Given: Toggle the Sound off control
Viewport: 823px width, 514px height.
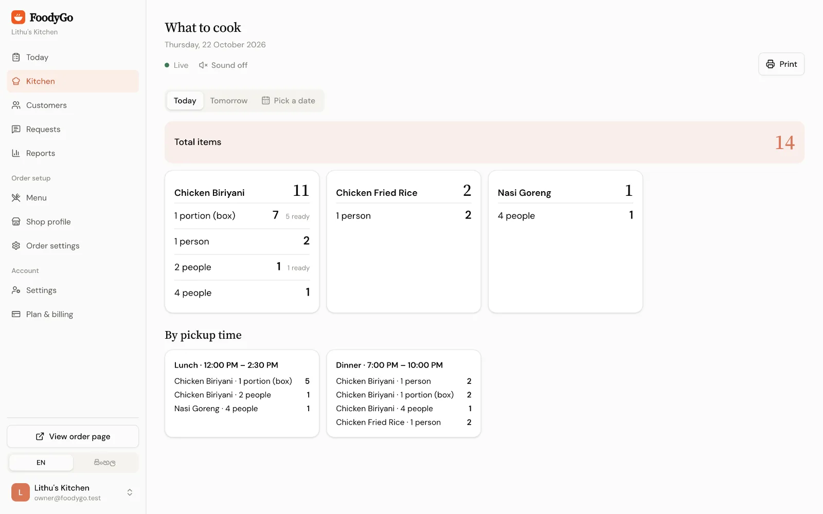Looking at the screenshot, I should [x=223, y=65].
